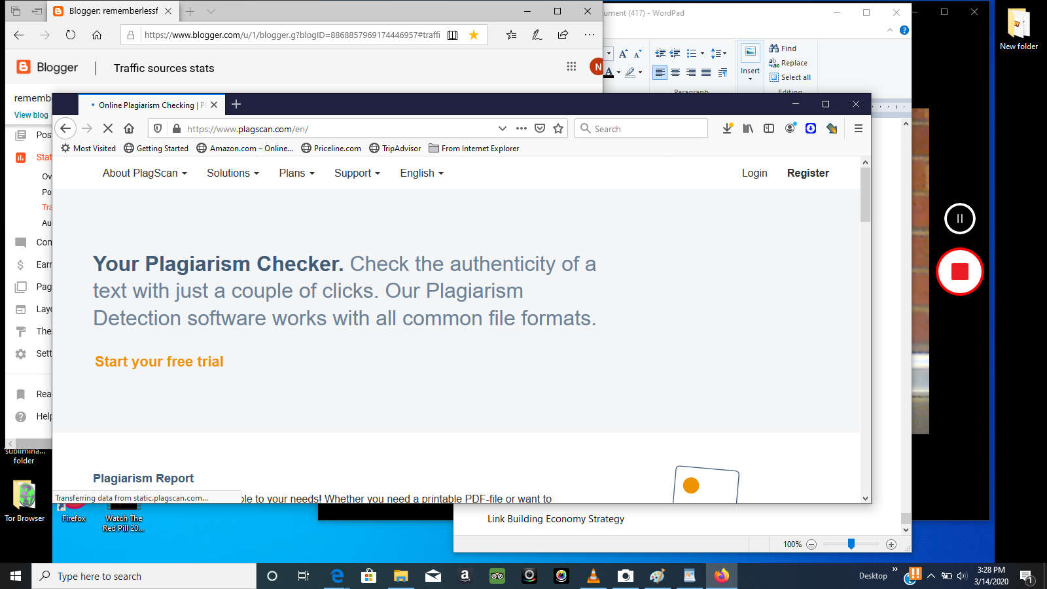
Task: Switch to the Online Plagiarism Checking tab
Action: [x=152, y=105]
